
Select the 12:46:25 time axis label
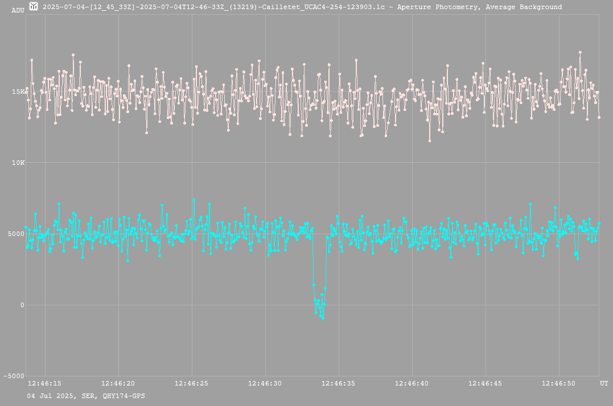click(192, 384)
